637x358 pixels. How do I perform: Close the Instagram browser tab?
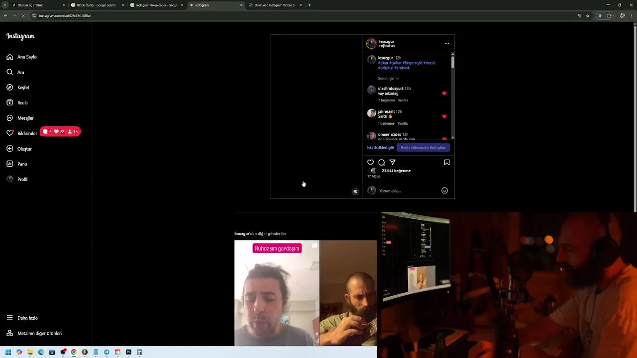click(x=241, y=5)
